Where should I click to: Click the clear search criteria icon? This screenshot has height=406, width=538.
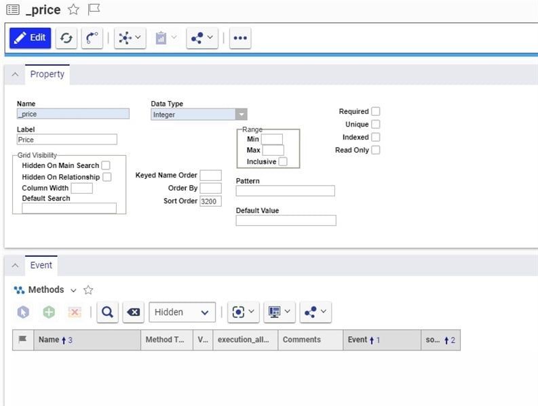point(134,312)
